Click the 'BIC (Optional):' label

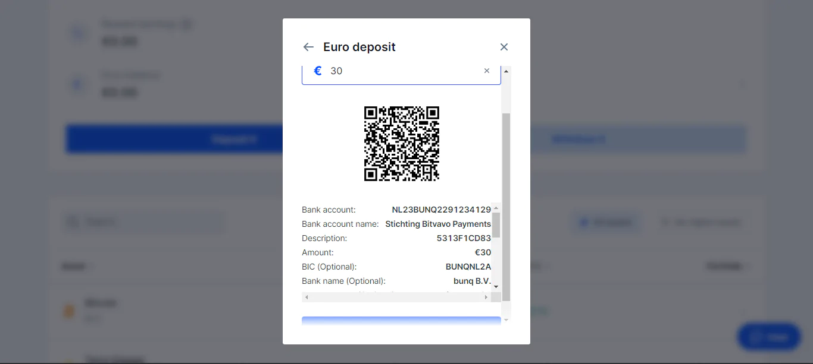point(329,267)
